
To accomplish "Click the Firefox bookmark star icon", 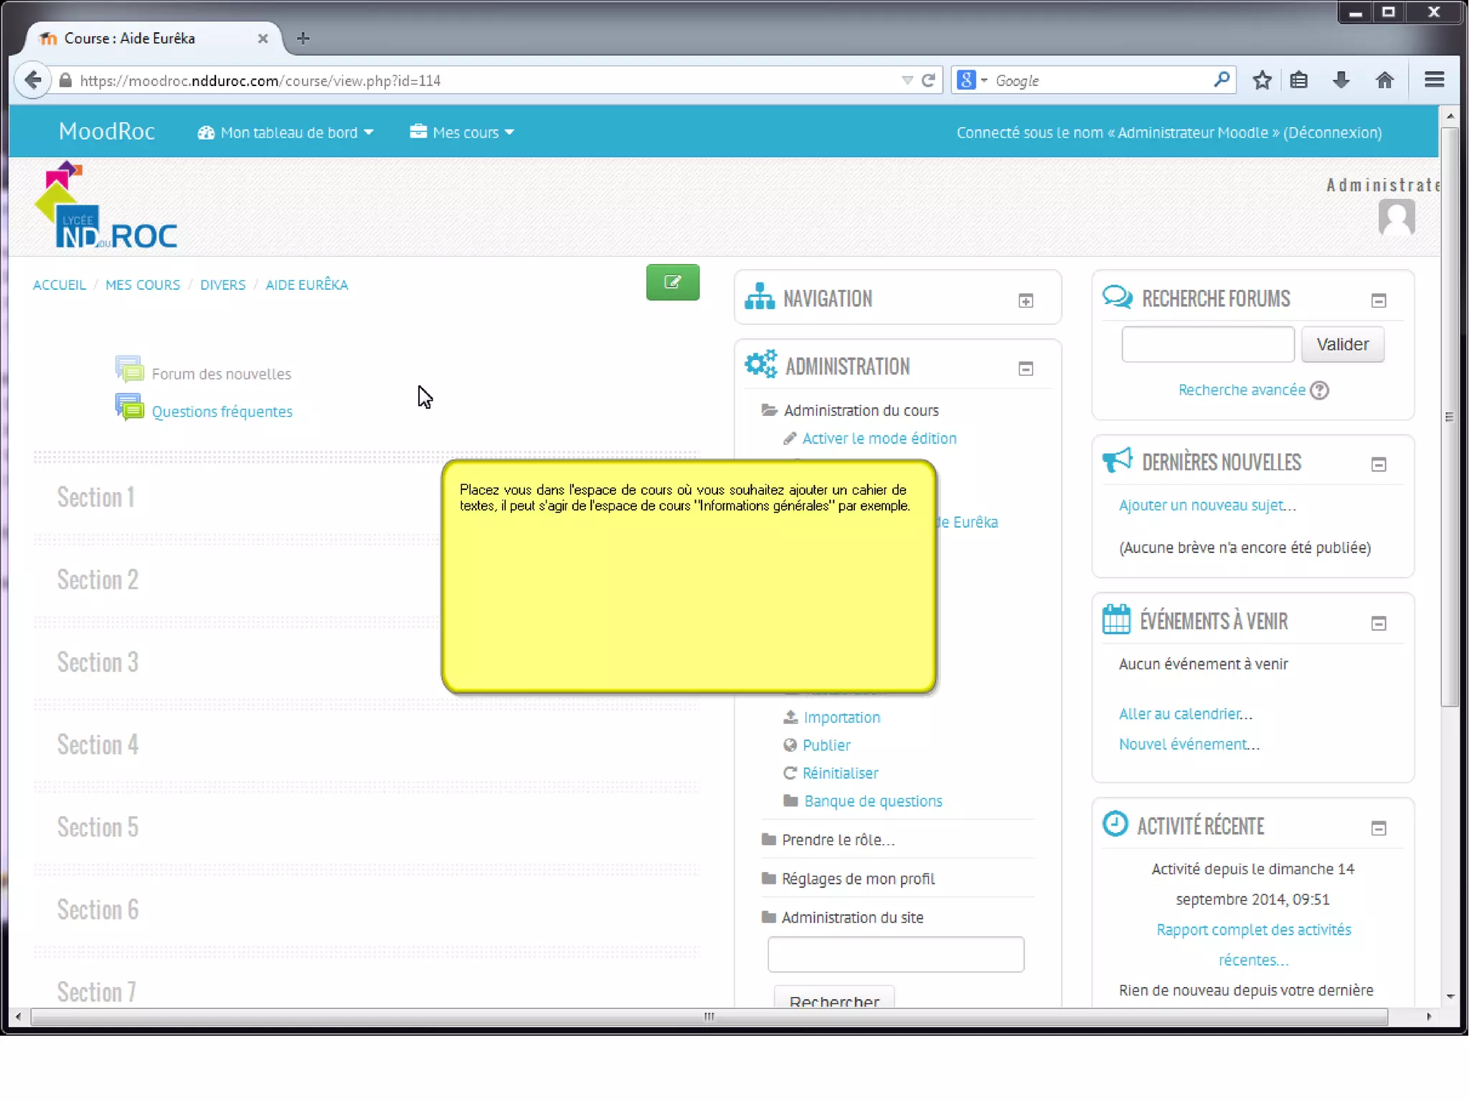I will (1262, 80).
